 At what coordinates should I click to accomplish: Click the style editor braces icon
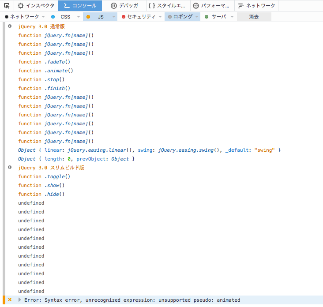tap(152, 6)
